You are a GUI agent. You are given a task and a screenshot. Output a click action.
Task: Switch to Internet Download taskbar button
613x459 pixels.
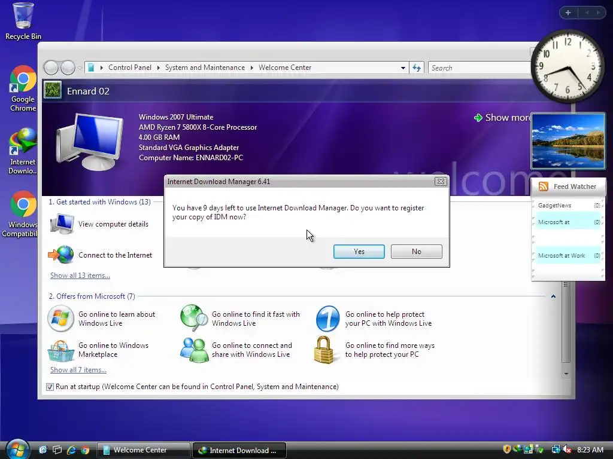(239, 450)
